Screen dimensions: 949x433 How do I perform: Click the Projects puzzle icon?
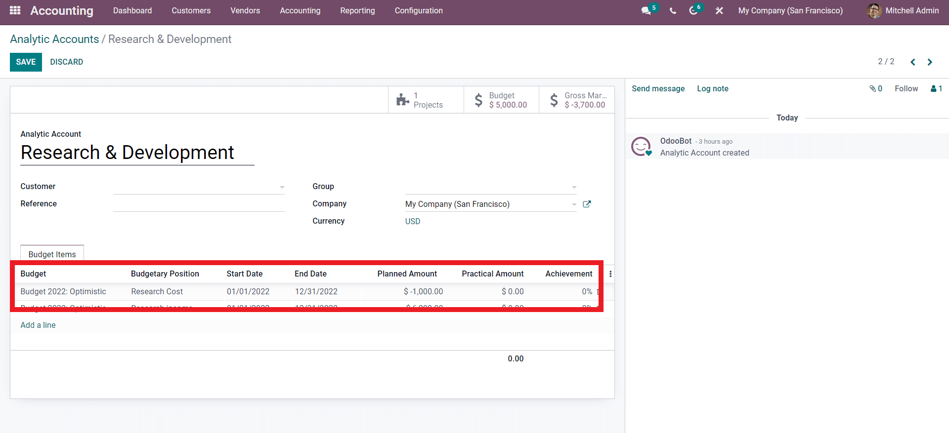(403, 100)
